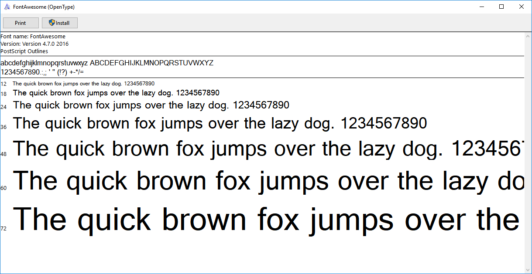The width and height of the screenshot is (532, 274).
Task: Select the 18-point quick brown fox text
Action: [116, 93]
